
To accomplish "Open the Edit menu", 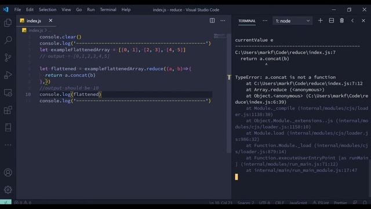I will 30,10.
